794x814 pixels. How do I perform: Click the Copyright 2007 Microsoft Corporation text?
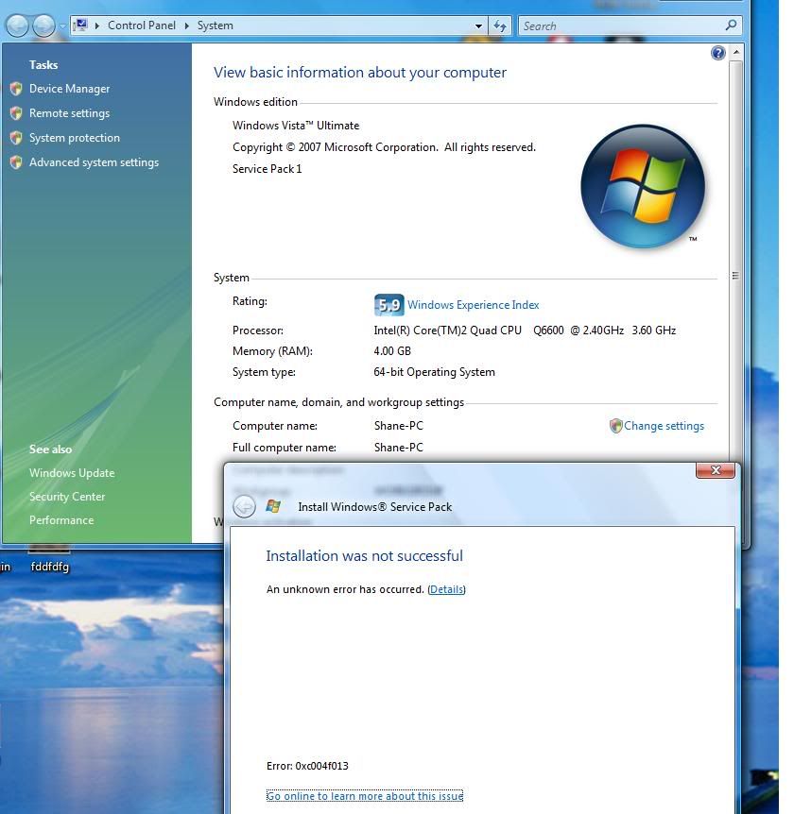384,147
